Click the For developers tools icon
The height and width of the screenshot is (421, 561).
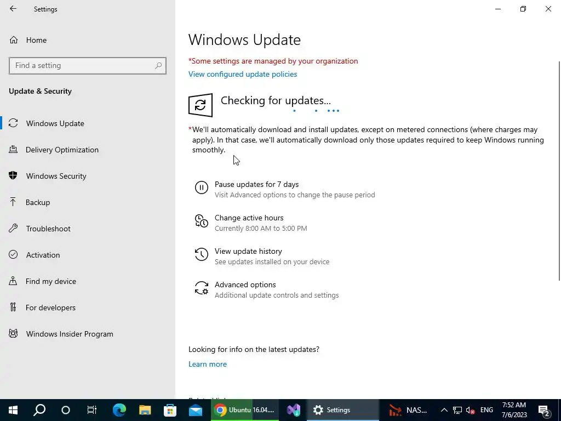tap(13, 307)
